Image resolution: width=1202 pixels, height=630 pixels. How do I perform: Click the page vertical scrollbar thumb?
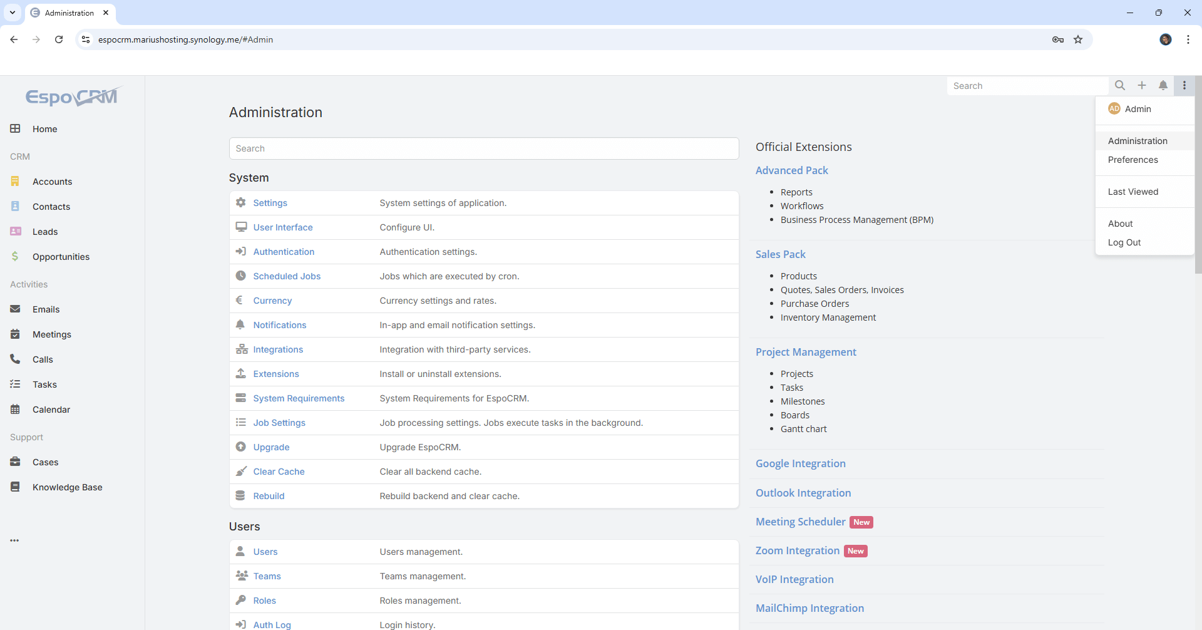click(1198, 175)
